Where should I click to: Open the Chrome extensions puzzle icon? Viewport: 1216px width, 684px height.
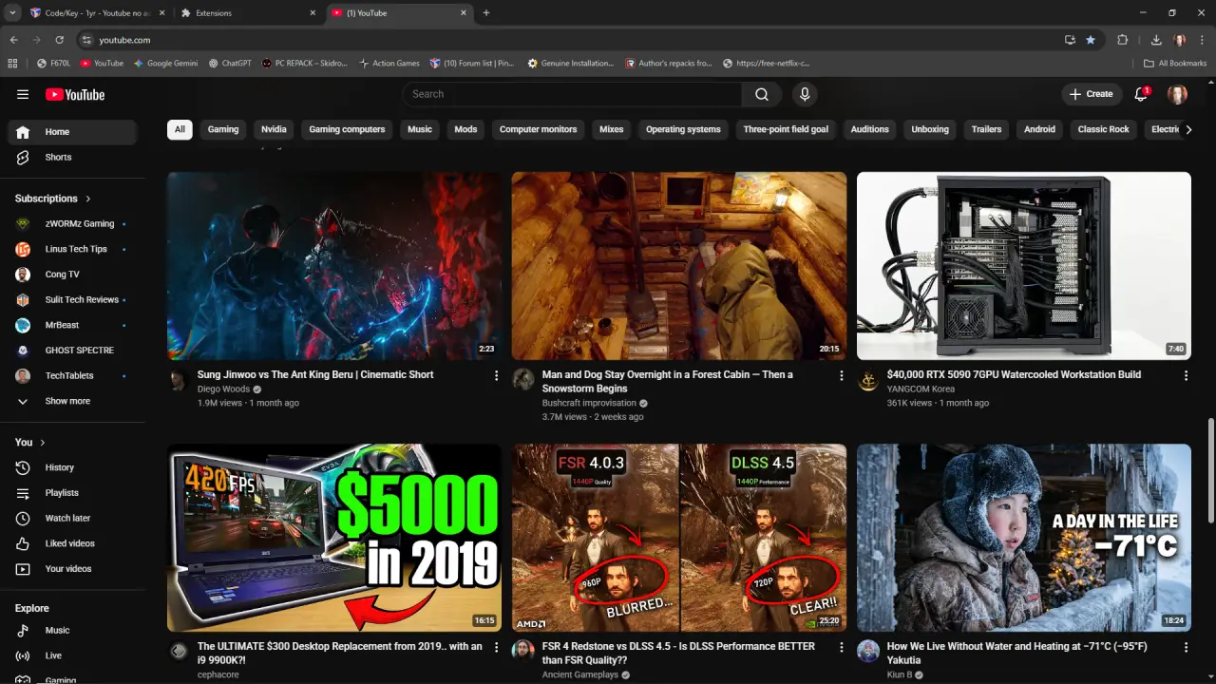(x=1123, y=40)
